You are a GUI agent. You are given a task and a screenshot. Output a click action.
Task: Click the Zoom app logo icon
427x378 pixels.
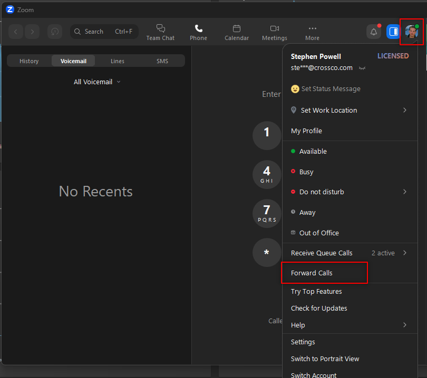click(x=10, y=9)
